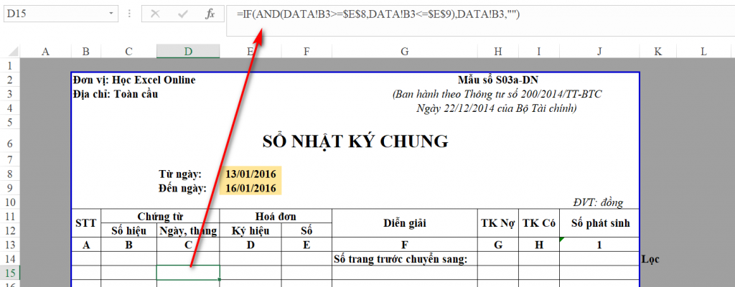735x287 pixels.
Task: Select column I header
Action: coord(539,52)
